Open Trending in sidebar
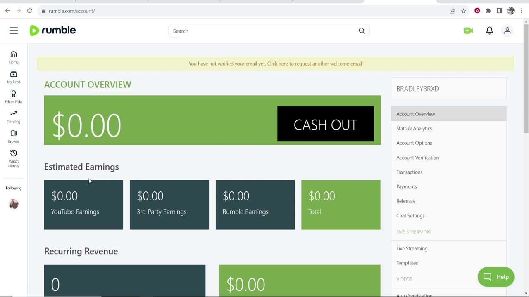The width and height of the screenshot is (529, 297). 14,117
